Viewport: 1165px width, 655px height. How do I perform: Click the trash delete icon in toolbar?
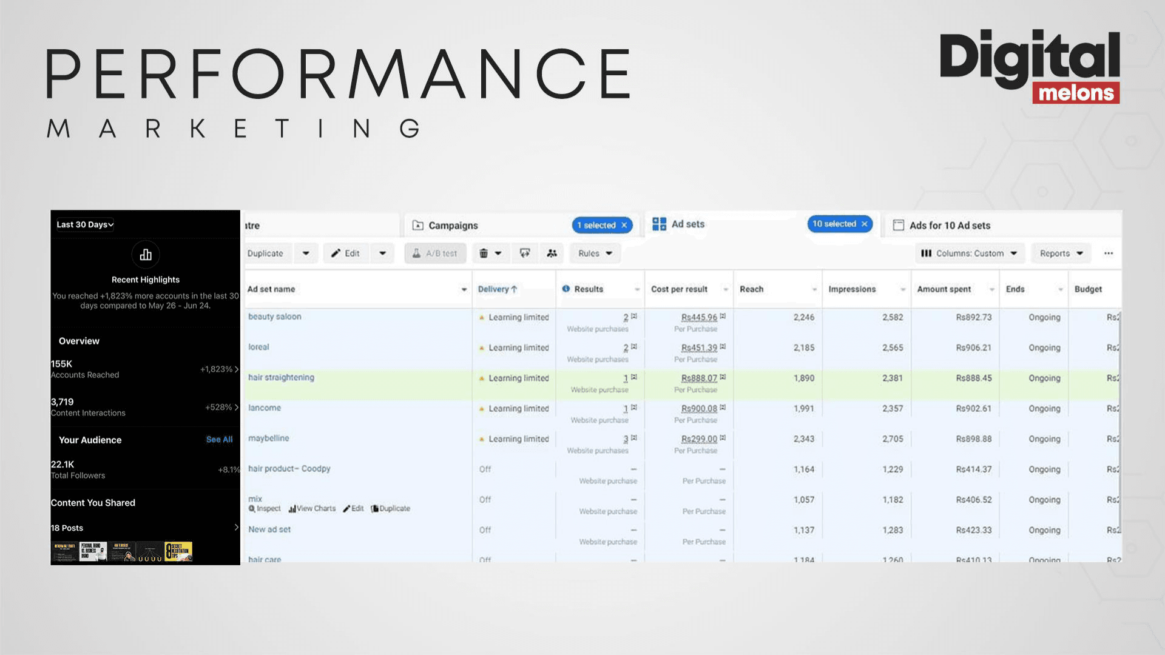point(484,254)
